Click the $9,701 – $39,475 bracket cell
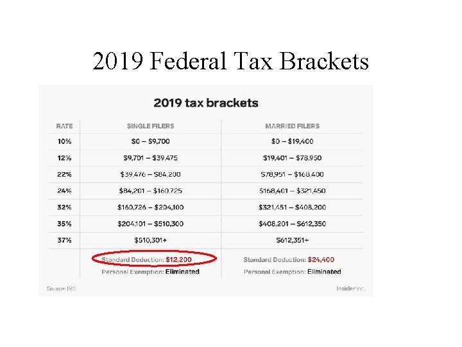The image size is (462, 347). 150,157
